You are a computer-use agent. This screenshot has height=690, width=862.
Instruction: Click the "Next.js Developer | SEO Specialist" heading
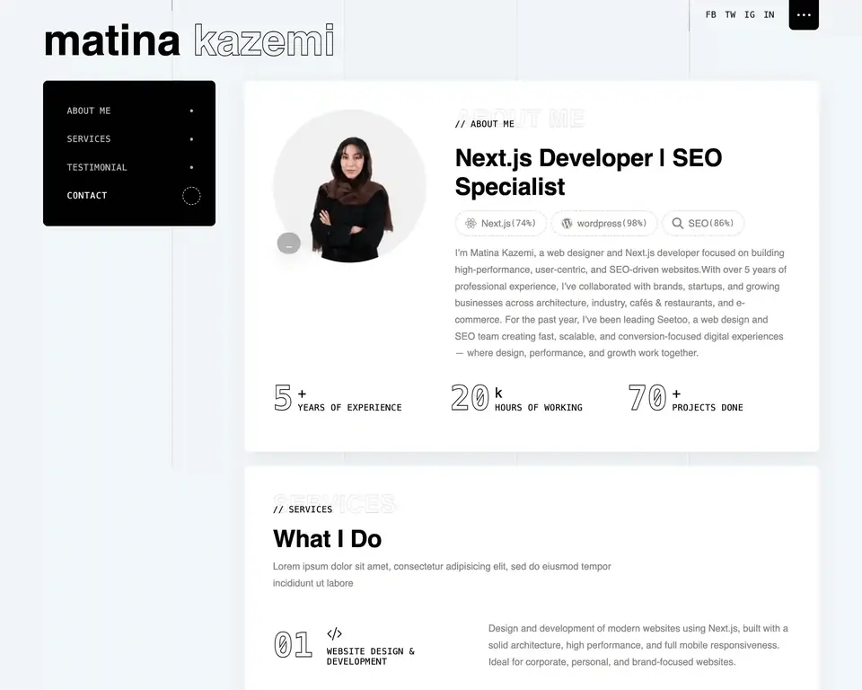pos(588,172)
